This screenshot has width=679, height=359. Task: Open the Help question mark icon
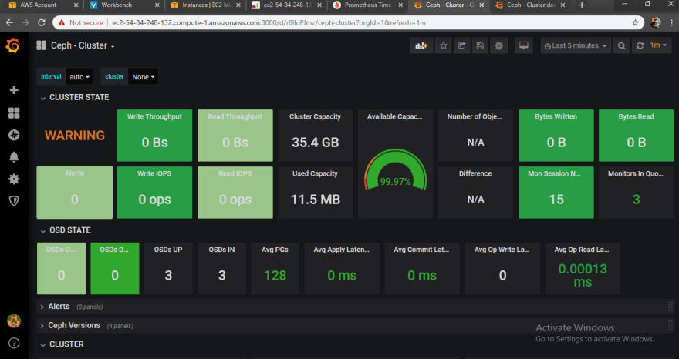coord(14,344)
